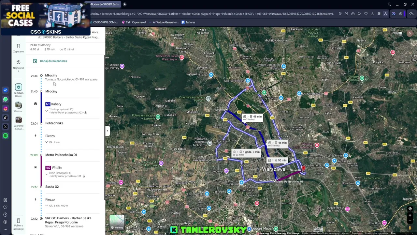417x235 pixels.
Task: Open the Google apps grid on map
Action: pyautogui.click(x=400, y=34)
